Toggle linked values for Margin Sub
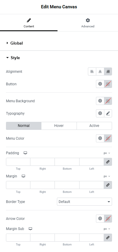This screenshot has width=118, height=252. pos(108,237)
